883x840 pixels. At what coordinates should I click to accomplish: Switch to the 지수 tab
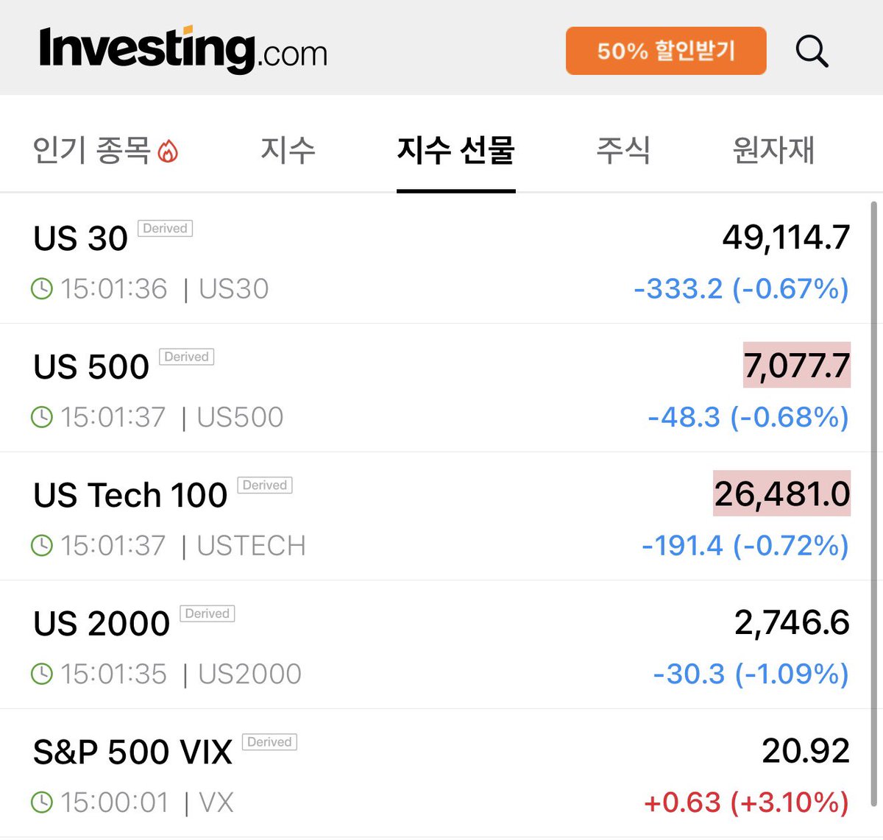pyautogui.click(x=288, y=150)
